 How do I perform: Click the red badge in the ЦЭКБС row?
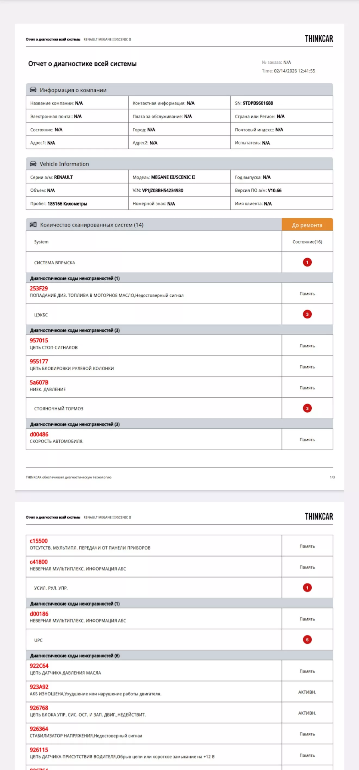[307, 314]
